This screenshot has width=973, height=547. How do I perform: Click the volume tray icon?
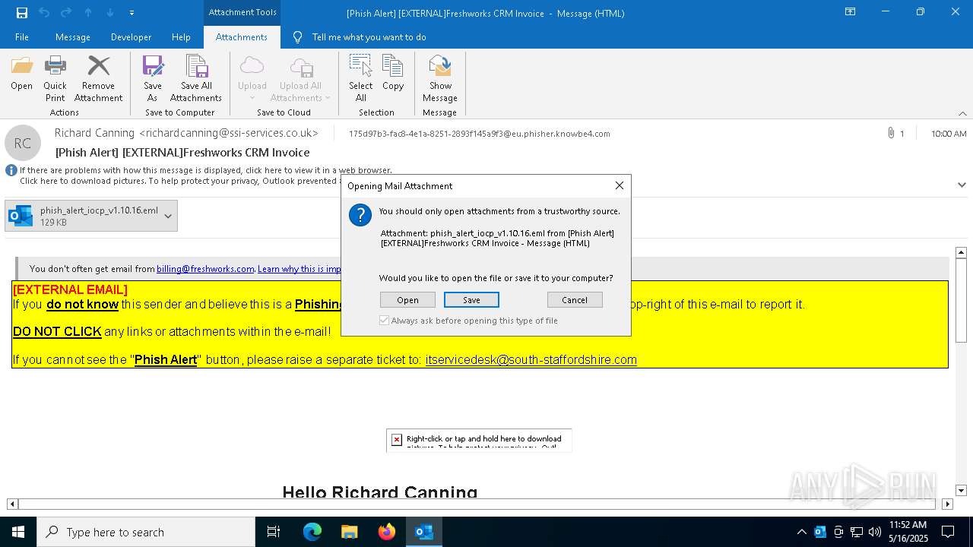coord(875,532)
